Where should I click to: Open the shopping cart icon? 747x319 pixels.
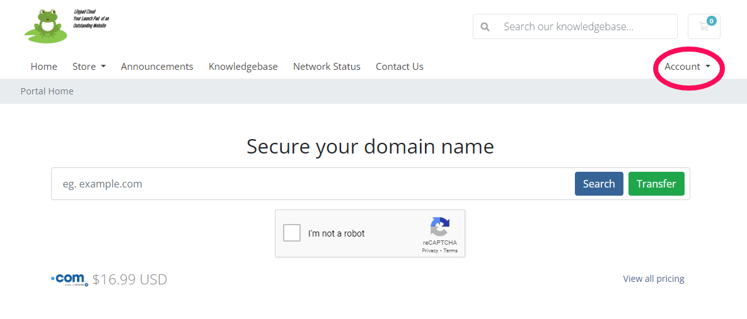pos(704,26)
